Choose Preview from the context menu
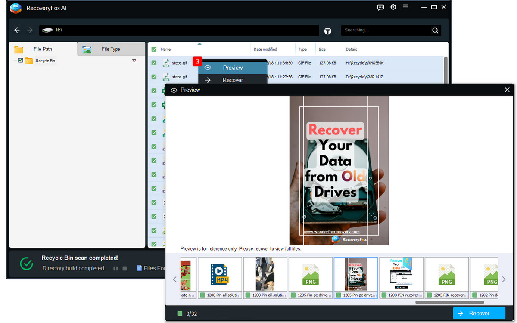Viewport: 517px width, 323px height. click(x=233, y=68)
